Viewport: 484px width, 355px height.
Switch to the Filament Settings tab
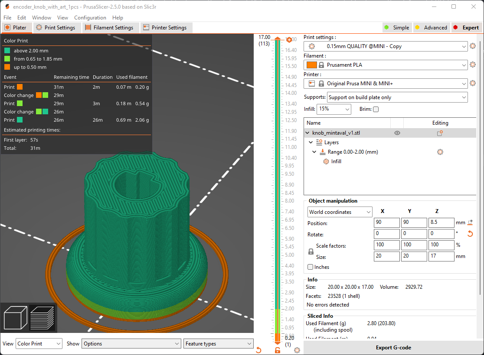(109, 28)
